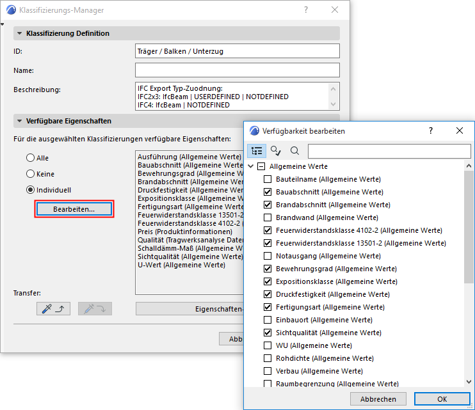Image resolution: width=475 pixels, height=410 pixels.
Task: Close the Klassifizierungs-Manager window
Action: click(335, 10)
